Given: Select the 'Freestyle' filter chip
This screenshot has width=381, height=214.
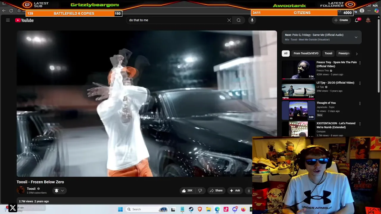Looking at the screenshot, I should 344,53.
